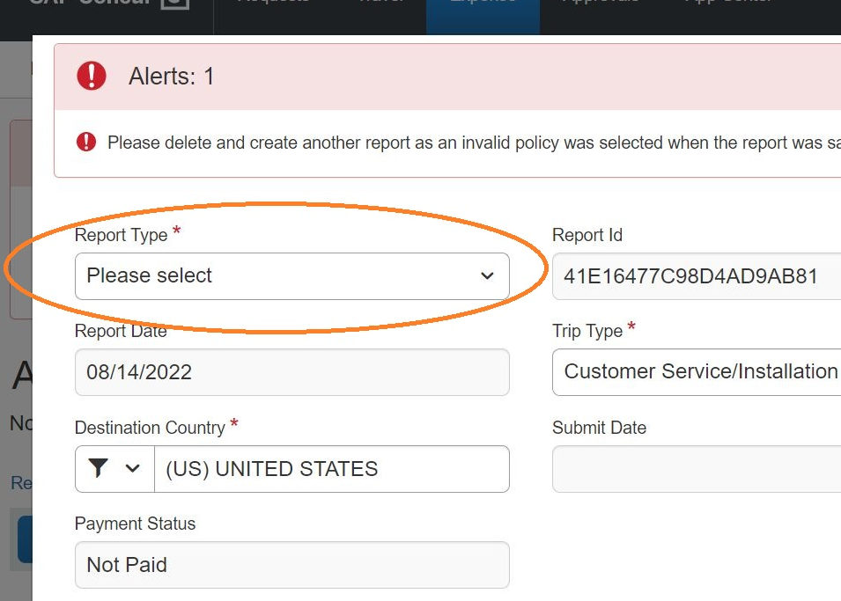The width and height of the screenshot is (841, 601).
Task: Click the Report Date field showing 08/14/2022
Action: pos(291,371)
